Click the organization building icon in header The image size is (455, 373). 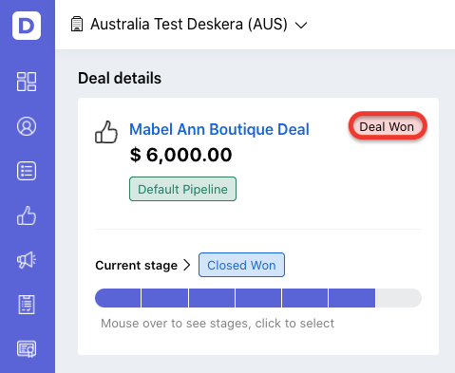[77, 25]
